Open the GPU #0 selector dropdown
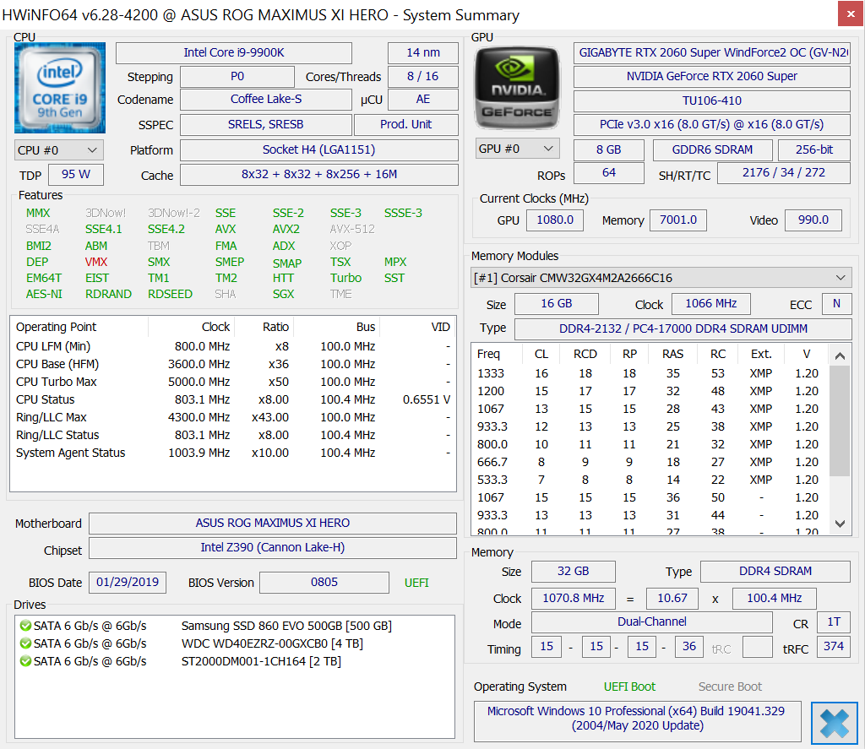865x749 pixels. click(x=518, y=149)
